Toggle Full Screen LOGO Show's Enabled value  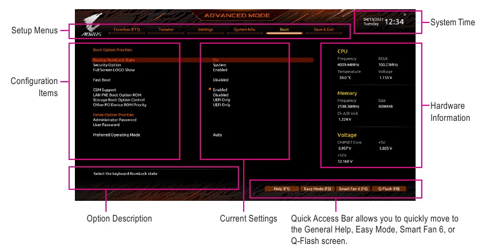pos(220,70)
